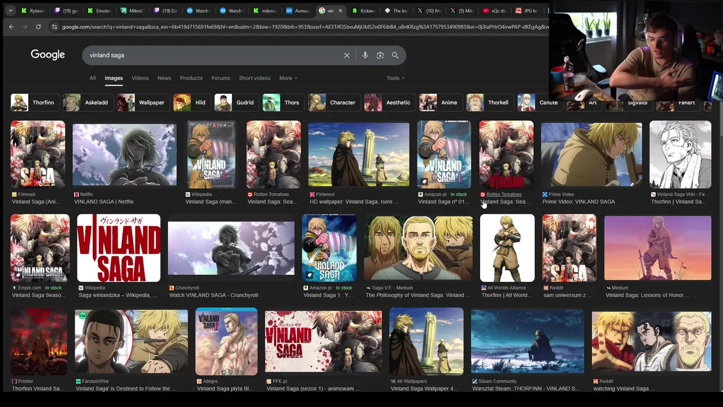Click 'watching Vinland Saga' Reddit title
The image size is (723, 407).
[x=625, y=389]
